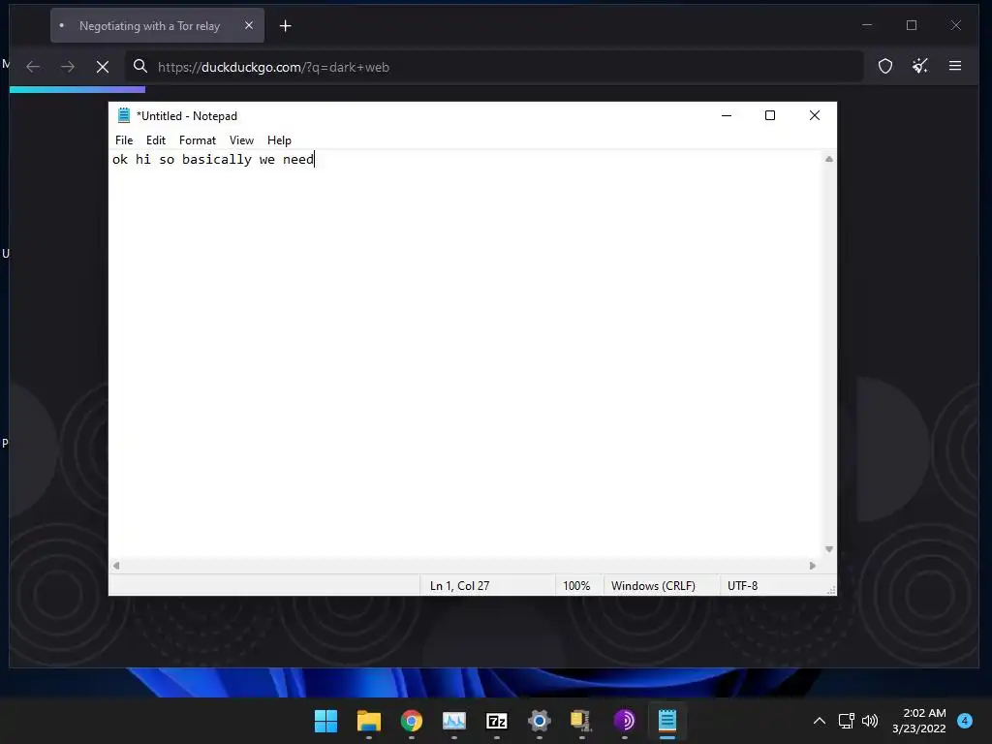Click Notepad's scroll left arrow
Screen dimensions: 992x744
[116, 566]
